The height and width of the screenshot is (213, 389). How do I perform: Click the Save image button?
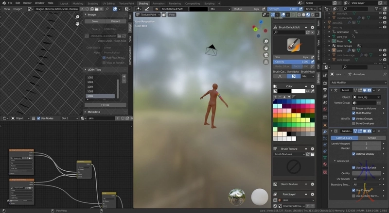pos(95,21)
